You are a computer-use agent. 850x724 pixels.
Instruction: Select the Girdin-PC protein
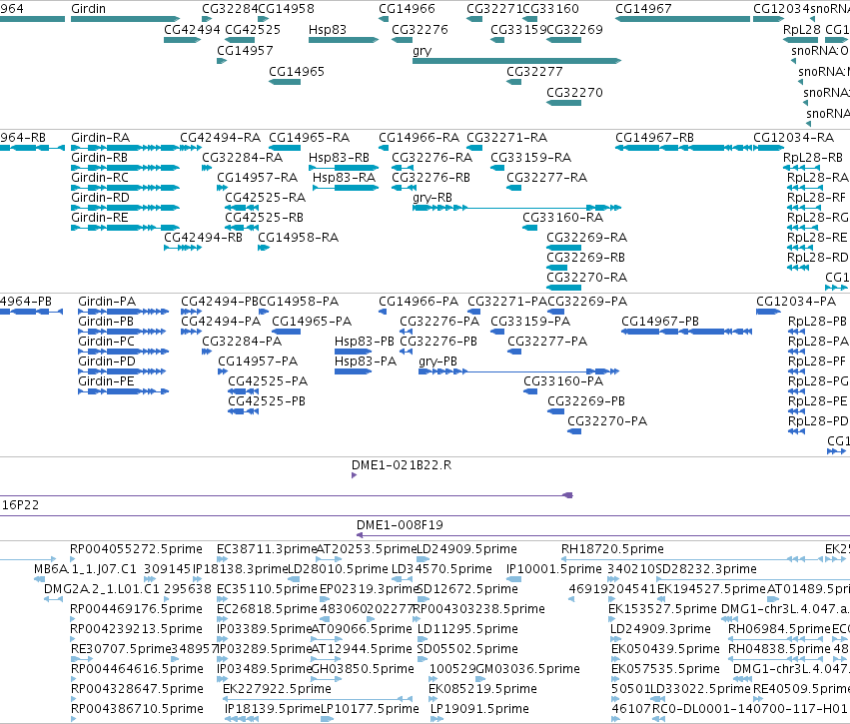[x=124, y=352]
